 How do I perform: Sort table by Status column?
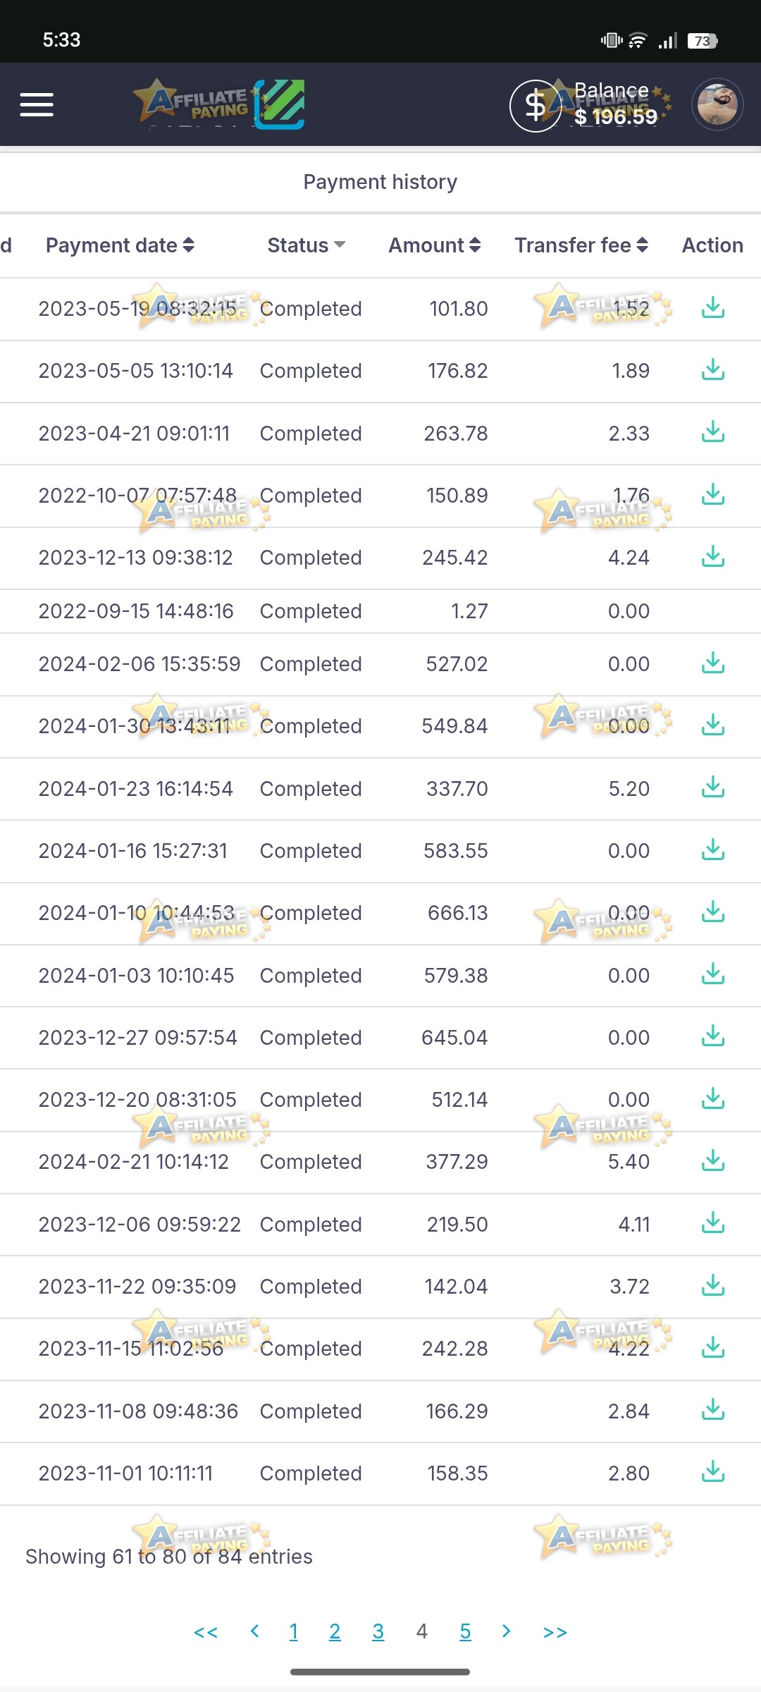307,245
